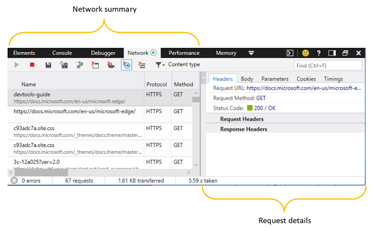The image size is (374, 231).
Task: Click HTTPS cell in devtools-guide row
Action: (x=154, y=94)
